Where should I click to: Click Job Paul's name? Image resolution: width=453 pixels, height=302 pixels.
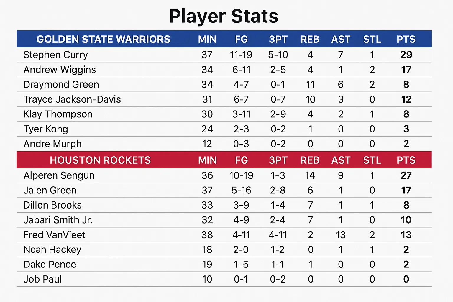coord(42,279)
